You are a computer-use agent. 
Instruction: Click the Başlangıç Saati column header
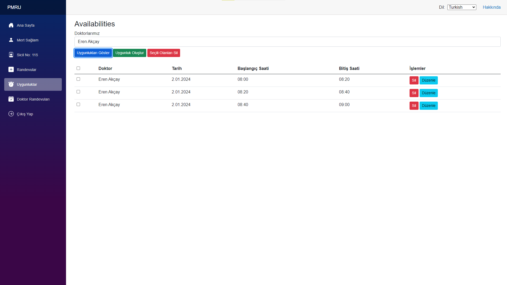(253, 69)
